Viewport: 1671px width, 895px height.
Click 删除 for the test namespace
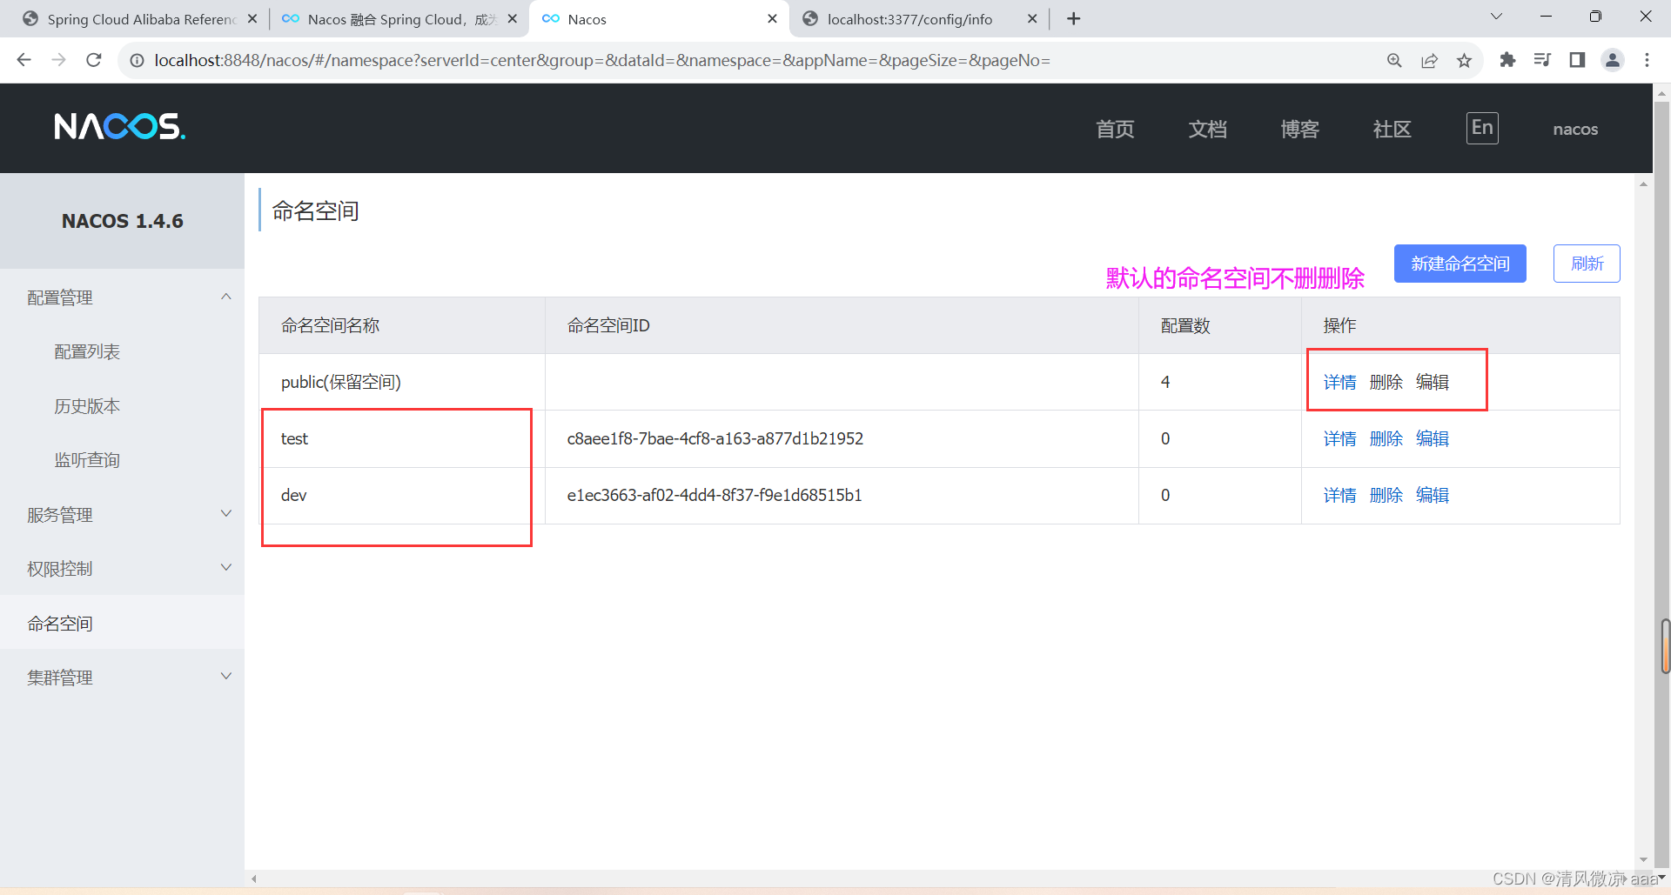(x=1386, y=438)
